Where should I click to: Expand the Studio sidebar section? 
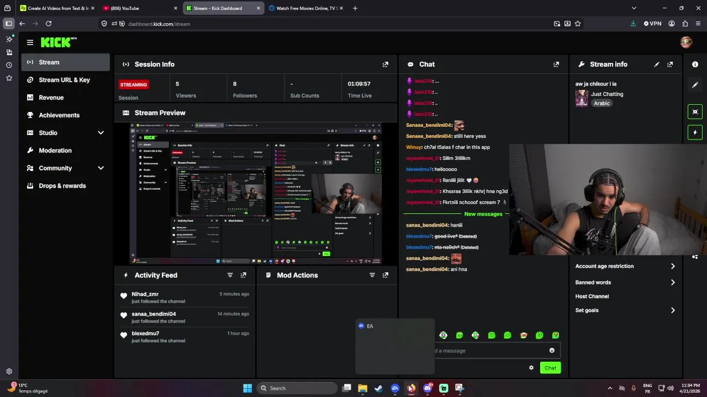[x=101, y=133]
